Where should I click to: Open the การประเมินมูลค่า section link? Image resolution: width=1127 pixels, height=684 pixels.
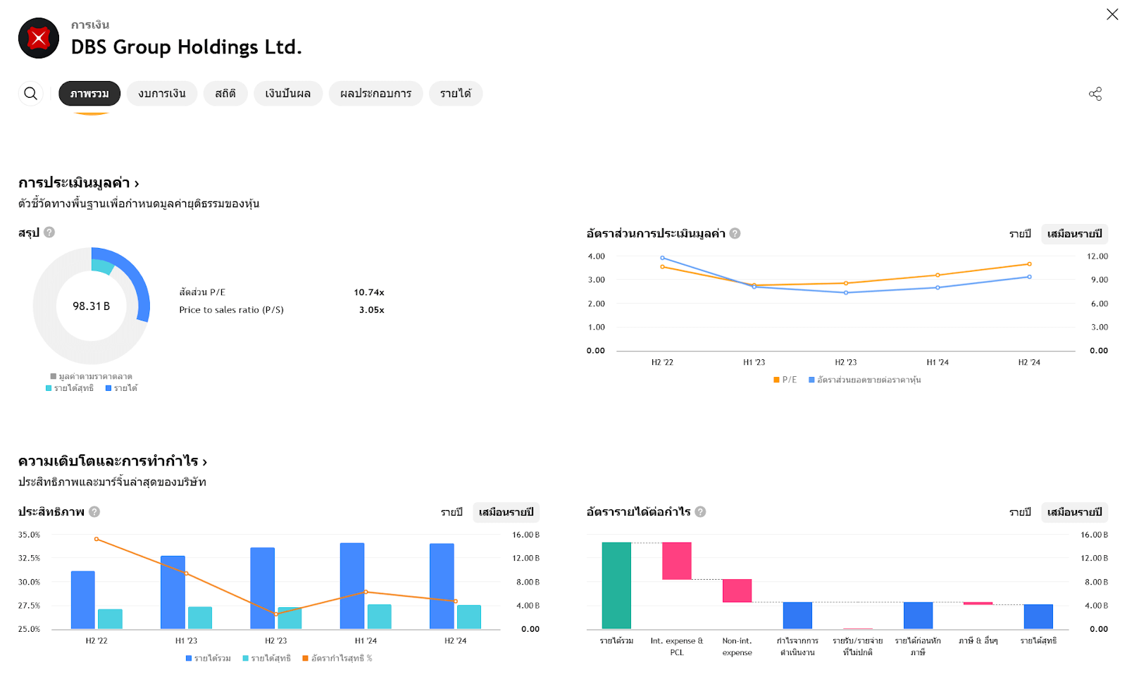(x=78, y=183)
